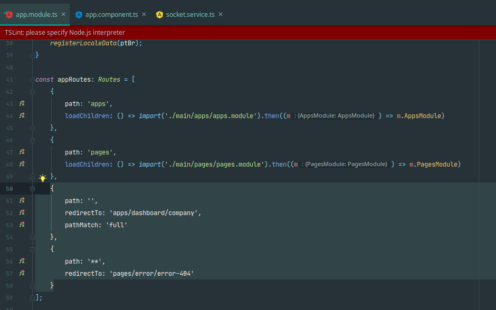
Task: Click the gutter marker icon on line 56
Action: coord(22,261)
